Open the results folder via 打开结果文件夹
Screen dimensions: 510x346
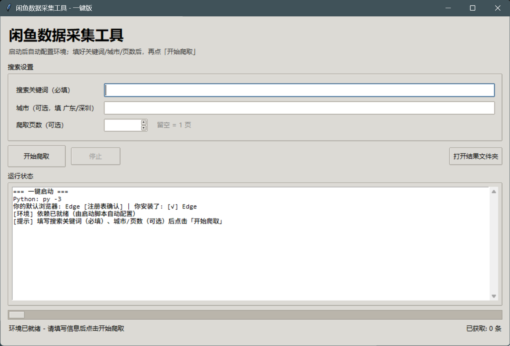coord(476,156)
